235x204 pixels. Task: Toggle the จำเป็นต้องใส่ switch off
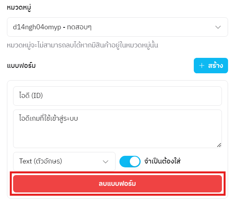click(130, 162)
